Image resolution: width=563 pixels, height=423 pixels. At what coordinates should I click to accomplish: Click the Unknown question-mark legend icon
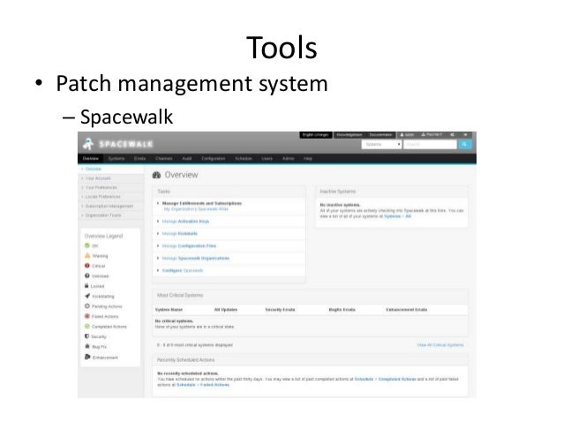pos(86,276)
